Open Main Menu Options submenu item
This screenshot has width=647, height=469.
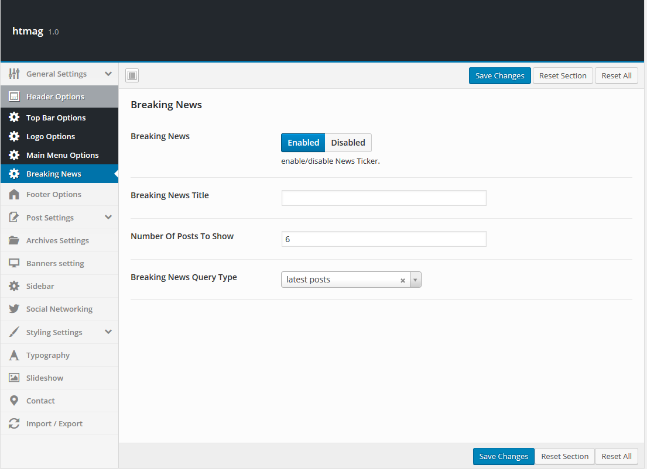click(x=62, y=155)
